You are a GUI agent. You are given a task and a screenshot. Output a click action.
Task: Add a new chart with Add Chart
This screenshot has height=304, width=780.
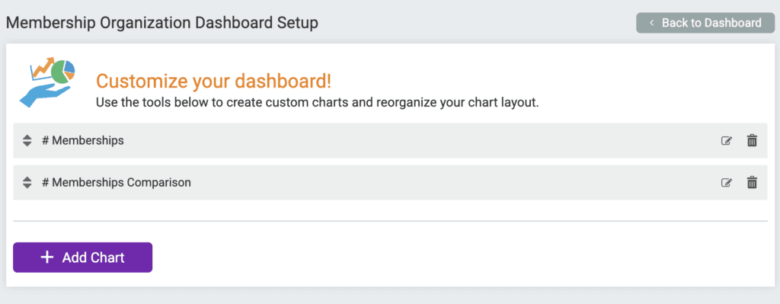(x=82, y=258)
